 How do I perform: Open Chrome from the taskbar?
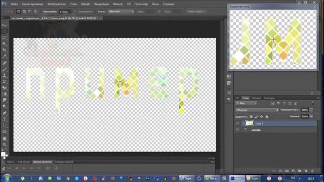click(x=68, y=178)
